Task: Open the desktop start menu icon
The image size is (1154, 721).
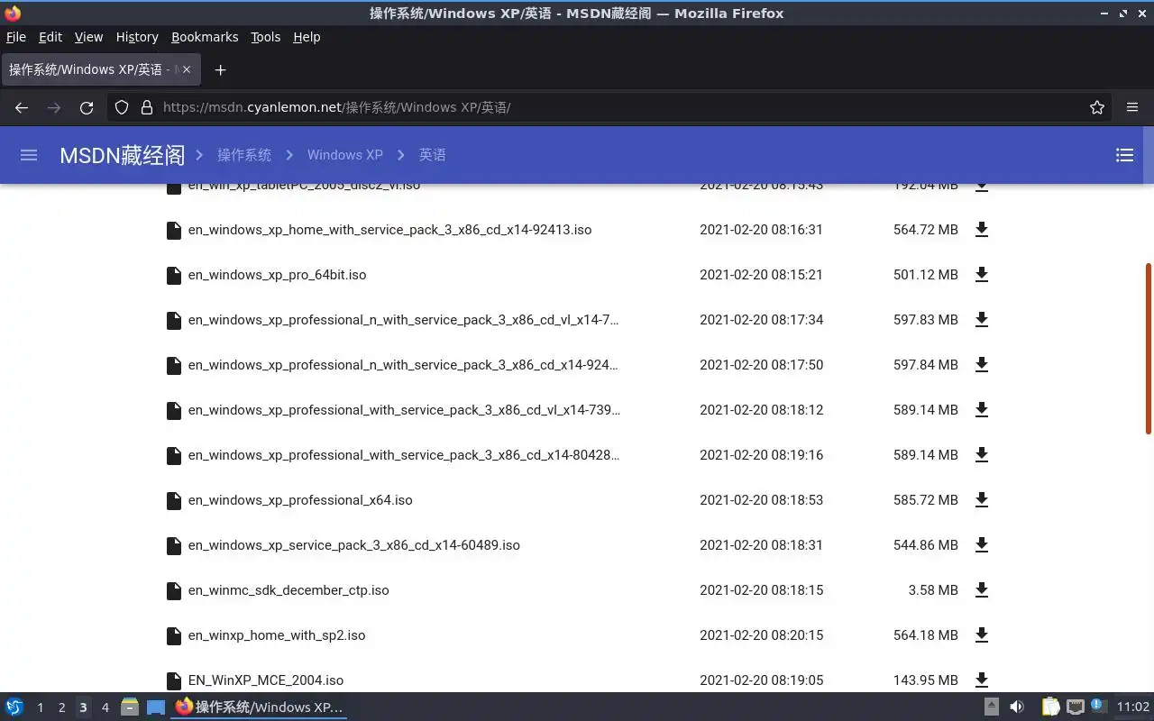Action: tap(14, 707)
